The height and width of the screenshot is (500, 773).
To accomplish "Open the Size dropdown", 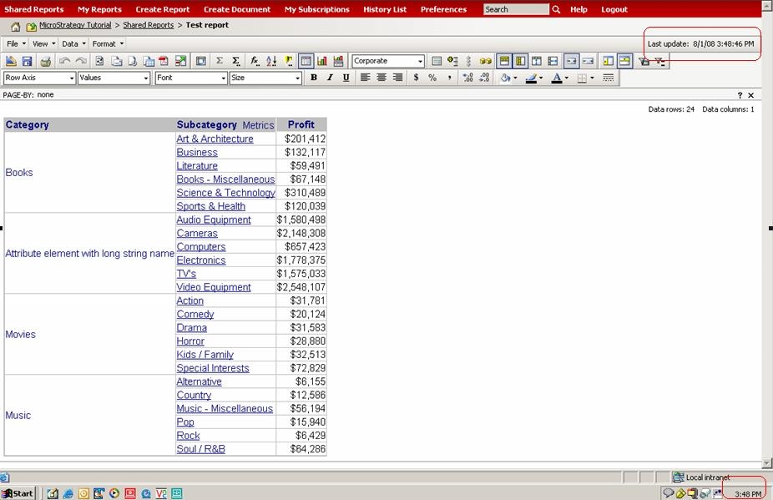I will [265, 78].
